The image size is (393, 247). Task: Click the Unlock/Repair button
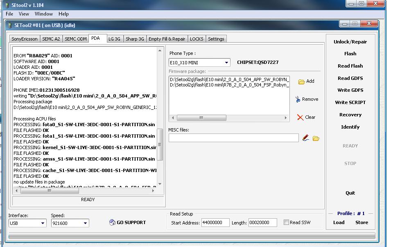coord(350,42)
